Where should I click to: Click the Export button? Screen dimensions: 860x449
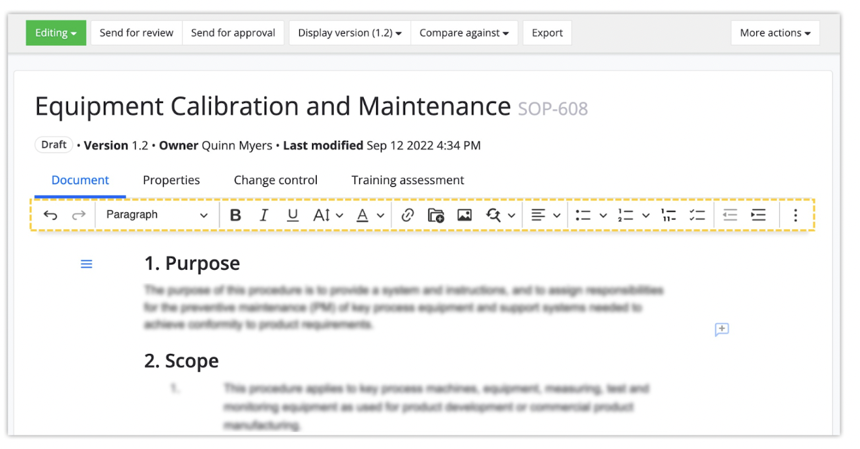click(547, 33)
